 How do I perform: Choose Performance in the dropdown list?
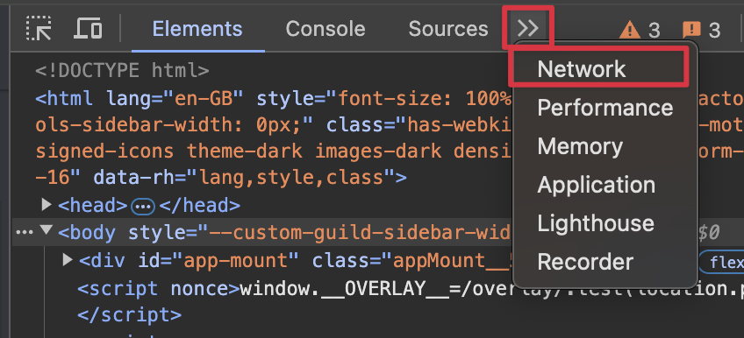click(605, 108)
